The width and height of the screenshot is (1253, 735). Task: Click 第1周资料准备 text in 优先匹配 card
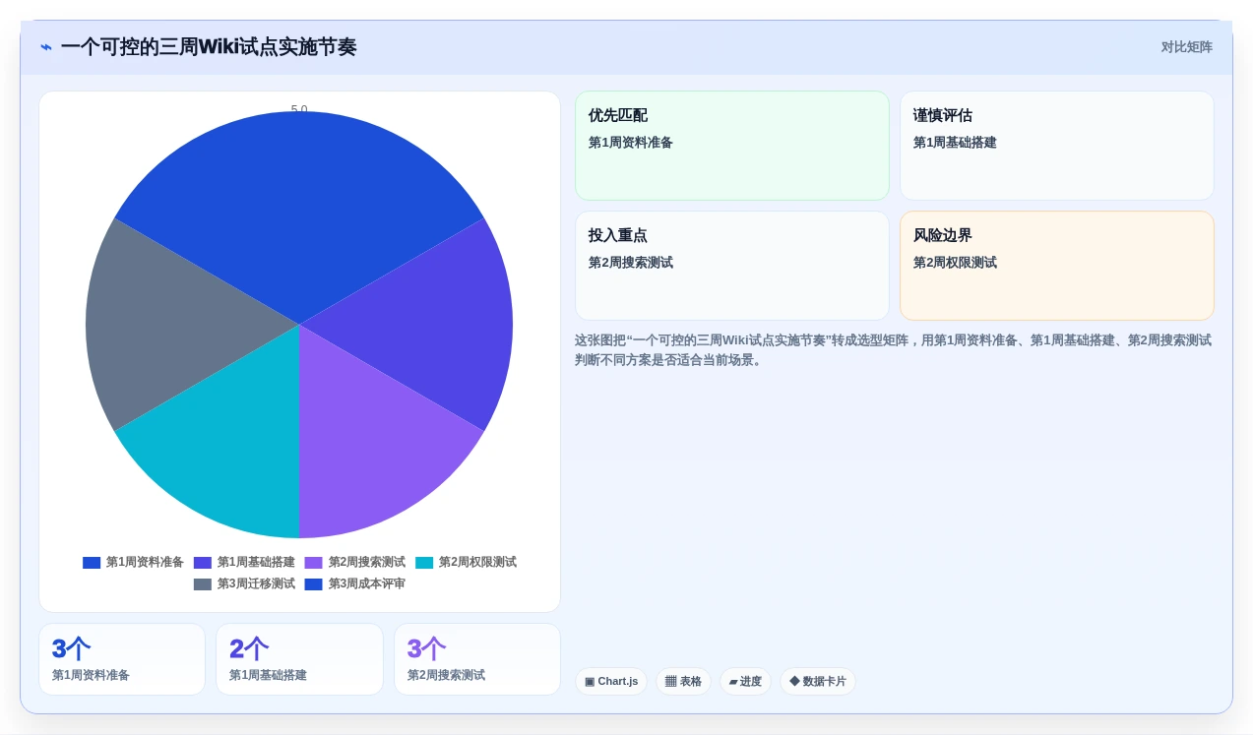pyautogui.click(x=631, y=143)
